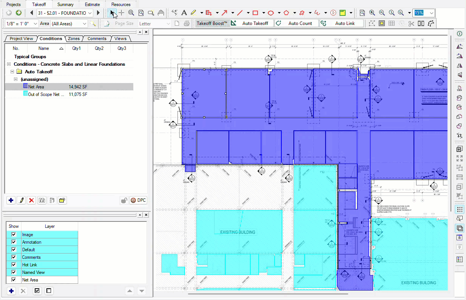Image resolution: width=466 pixels, height=300 pixels.
Task: Switch to Project View tab
Action: tap(21, 39)
